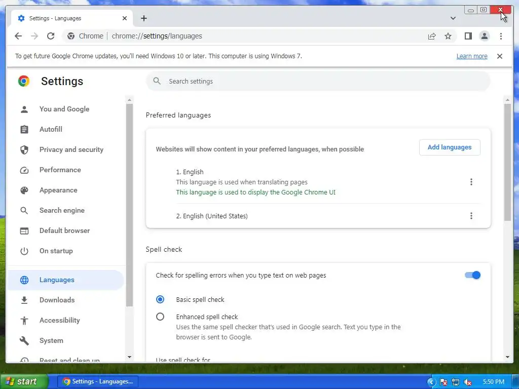Image resolution: width=519 pixels, height=389 pixels.
Task: Open You and Google settings section
Action: click(x=65, y=109)
